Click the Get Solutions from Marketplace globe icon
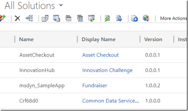Viewport: 188px width, 111px height. [146, 18]
